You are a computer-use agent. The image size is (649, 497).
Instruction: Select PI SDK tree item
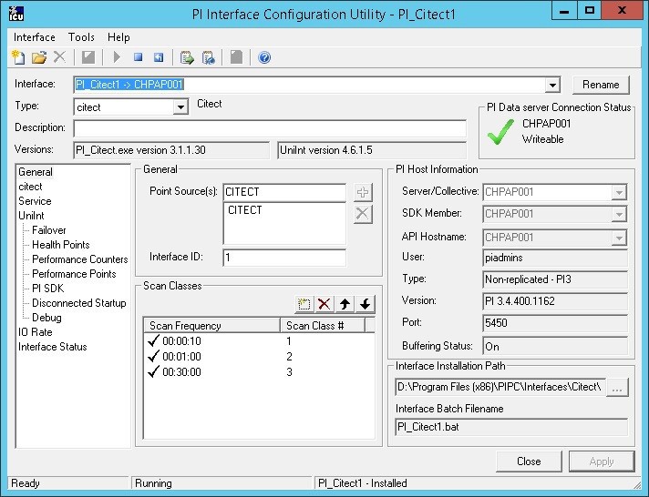(48, 289)
